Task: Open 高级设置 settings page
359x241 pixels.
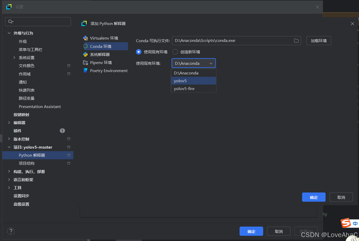Action: tap(21, 204)
